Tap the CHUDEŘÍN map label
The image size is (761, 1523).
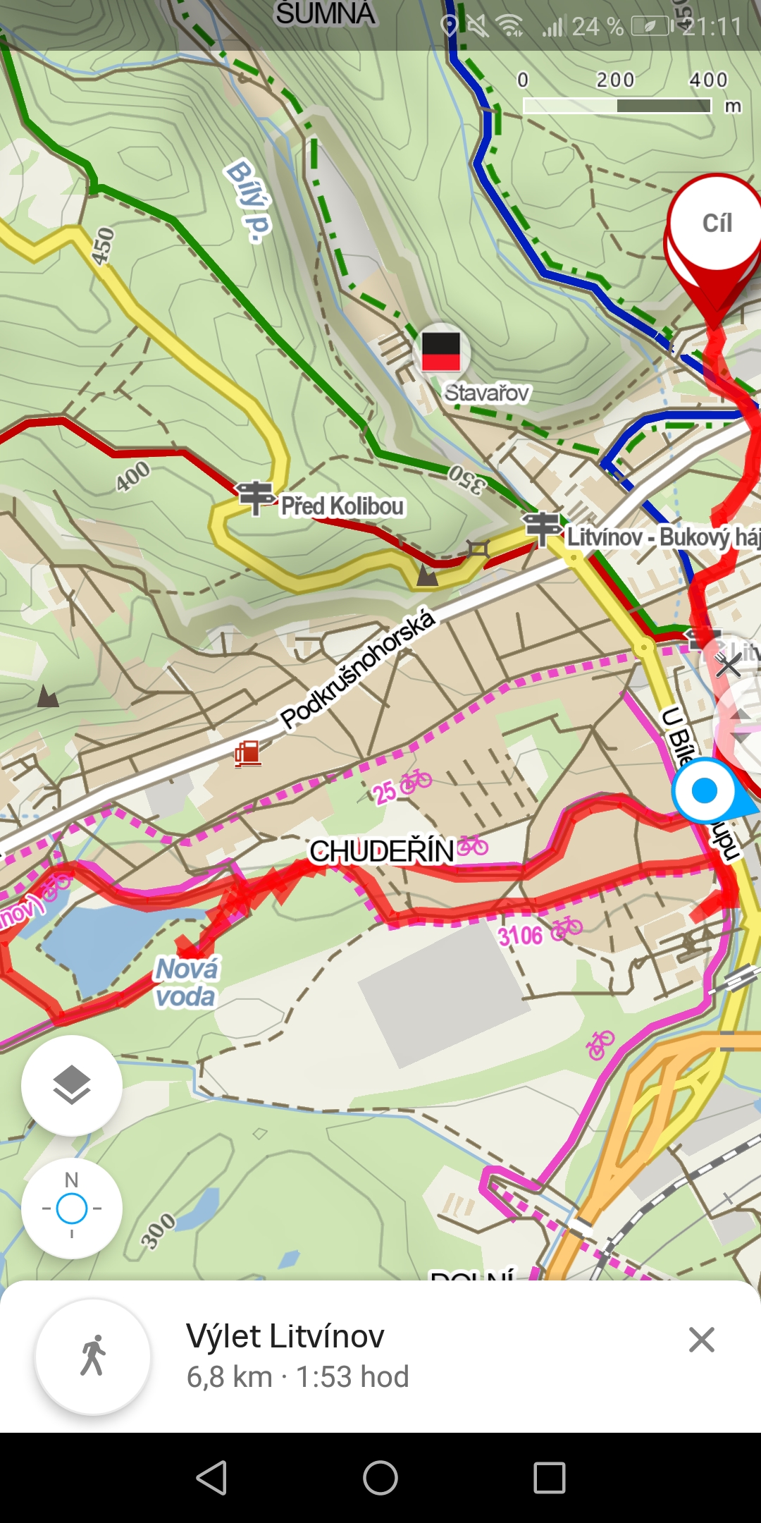pyautogui.click(x=383, y=851)
